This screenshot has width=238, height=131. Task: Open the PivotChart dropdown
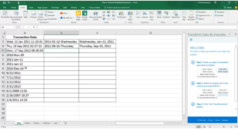coord(121,20)
